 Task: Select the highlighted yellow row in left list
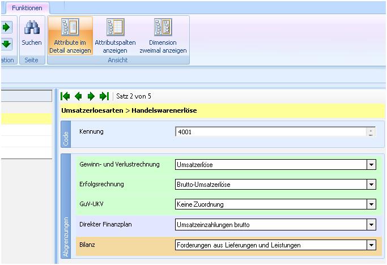(27, 119)
